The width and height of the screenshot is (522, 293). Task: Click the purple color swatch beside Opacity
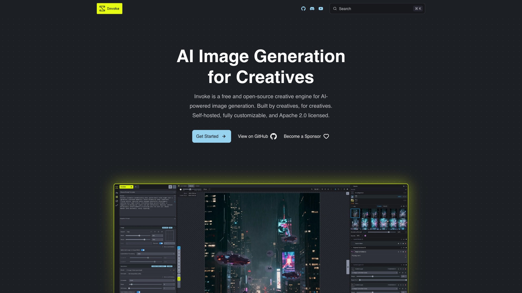pyautogui.click(x=365, y=236)
